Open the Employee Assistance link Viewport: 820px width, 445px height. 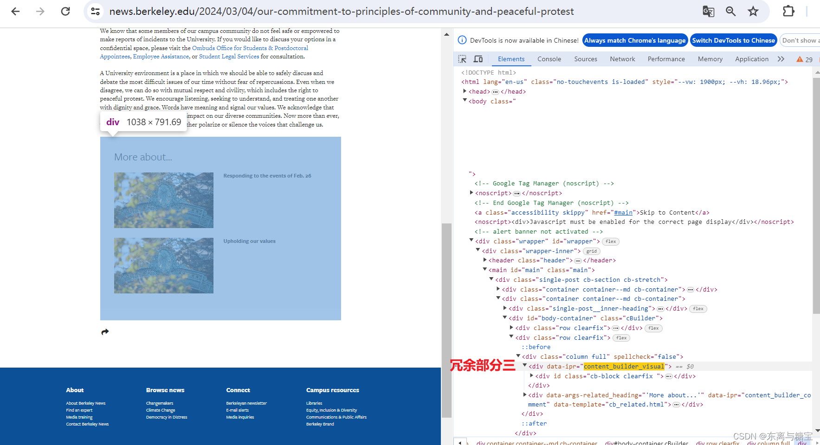point(161,57)
